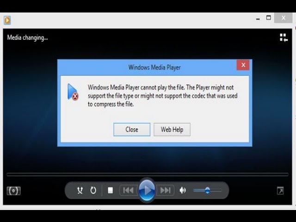
Task: Dismiss dialog using red X button
Action: [x=243, y=65]
